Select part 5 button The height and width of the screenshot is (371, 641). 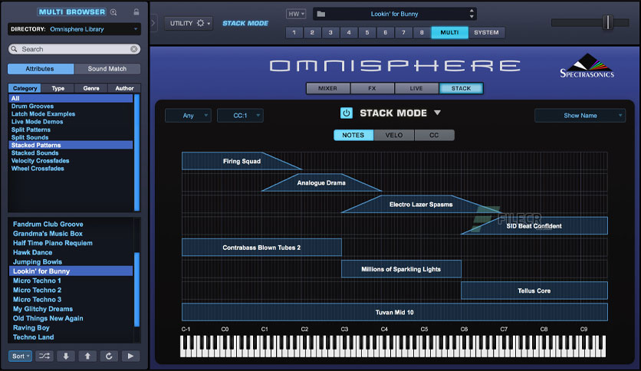click(367, 32)
